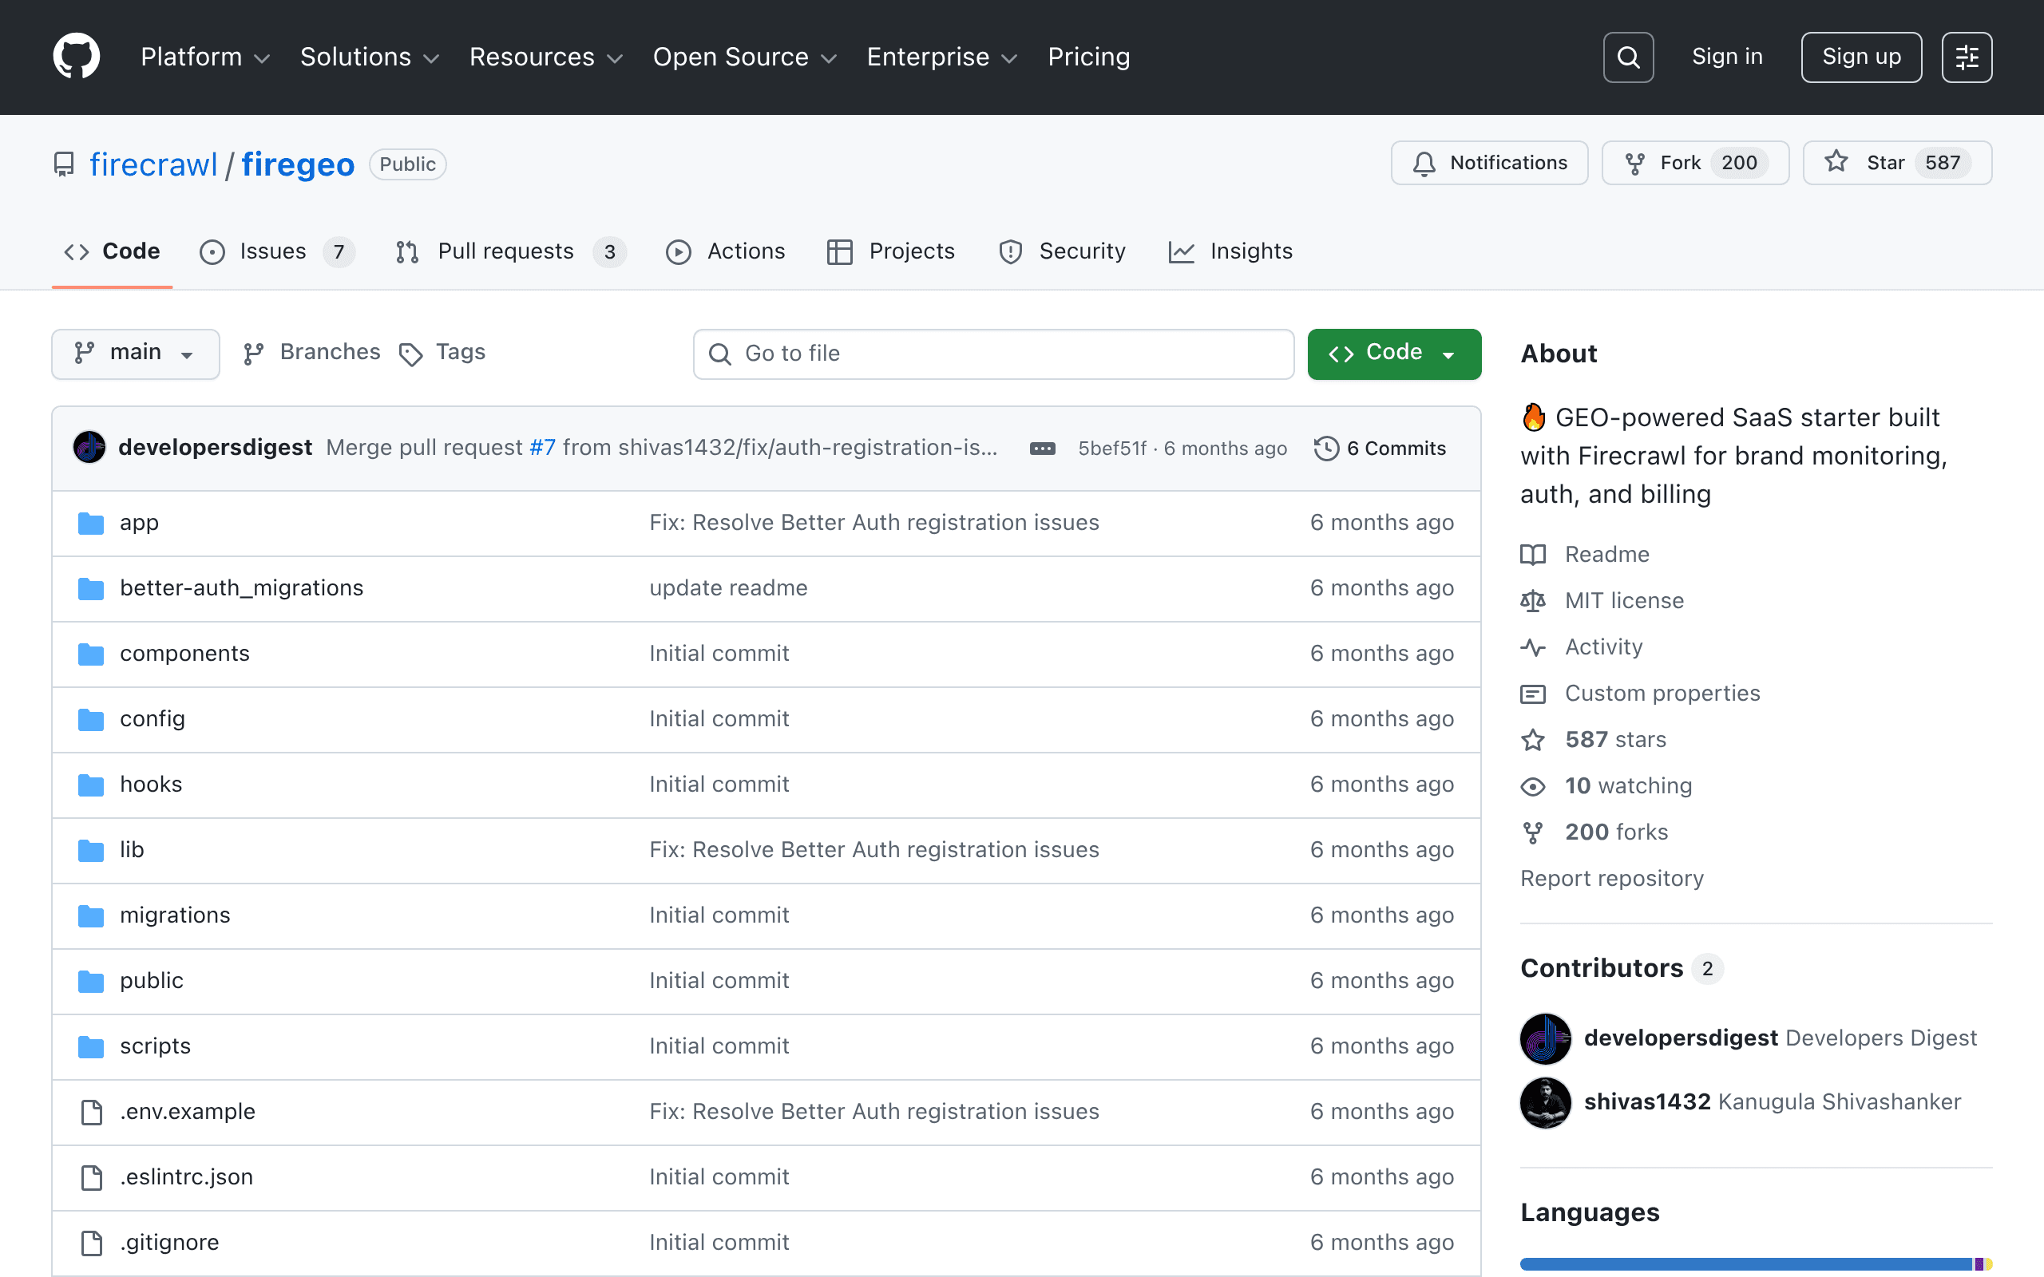Click the commit history clock icon

pos(1326,448)
